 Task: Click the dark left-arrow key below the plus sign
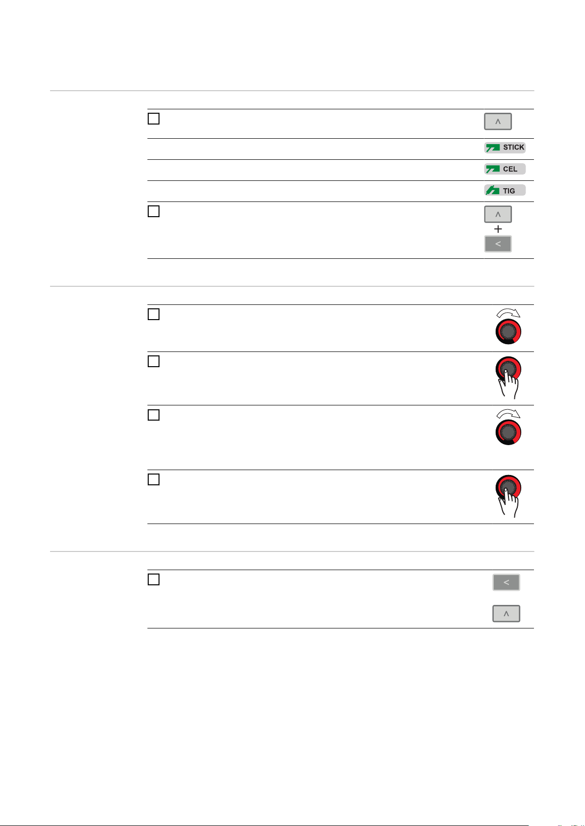[x=498, y=244]
